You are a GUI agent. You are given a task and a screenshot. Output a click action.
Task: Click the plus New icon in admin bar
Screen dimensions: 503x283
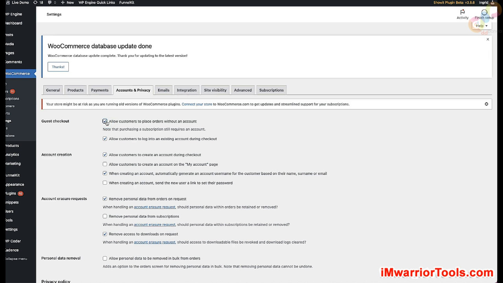(63, 2)
